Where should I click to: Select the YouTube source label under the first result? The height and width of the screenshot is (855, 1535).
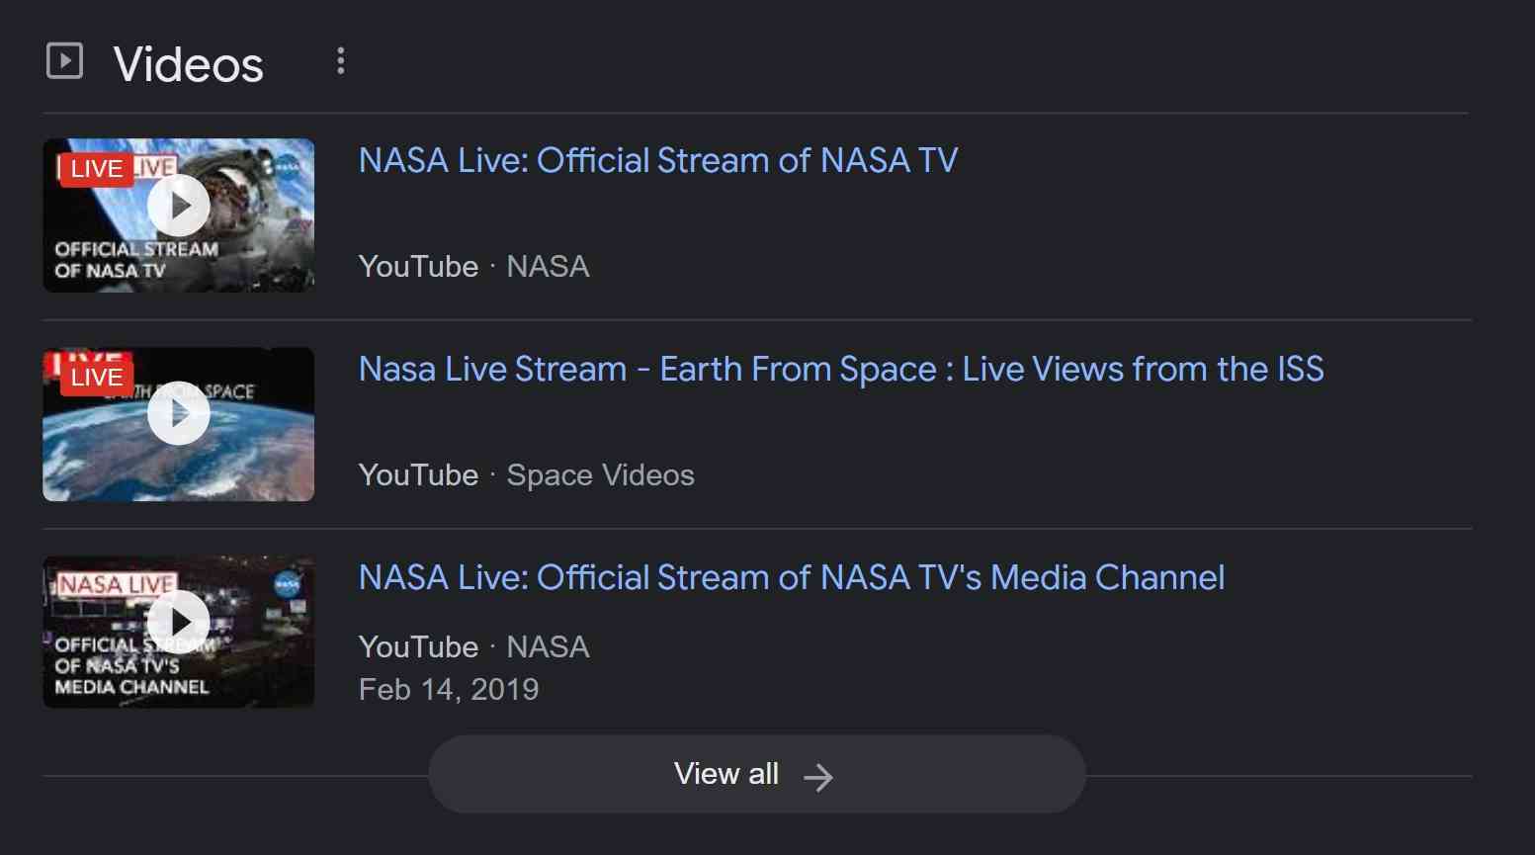[x=418, y=266]
